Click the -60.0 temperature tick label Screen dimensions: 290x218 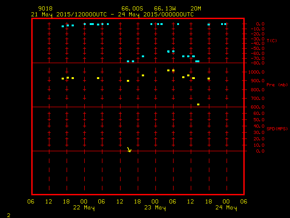point(258,54)
